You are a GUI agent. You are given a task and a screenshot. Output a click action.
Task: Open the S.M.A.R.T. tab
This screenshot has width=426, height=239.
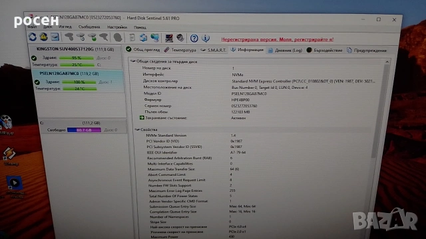(214, 50)
